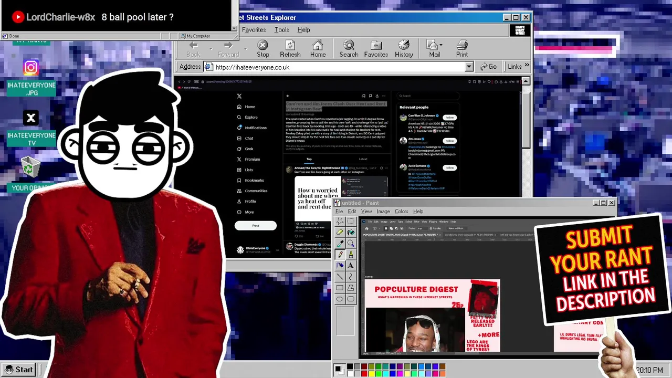Screen dimensions: 672x378
Task: Pick the yellow swatch in Paint palette
Action: (x=371, y=373)
